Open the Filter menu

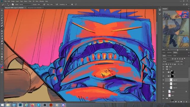click(30, 1)
